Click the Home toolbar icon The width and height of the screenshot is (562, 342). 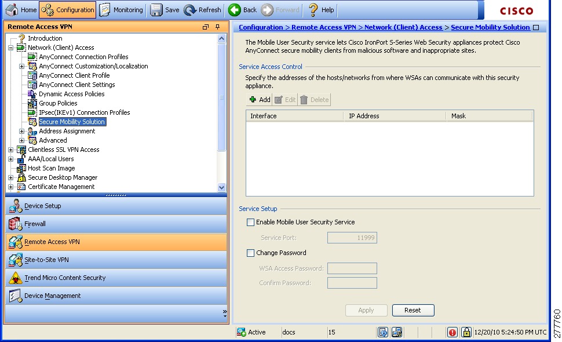tap(12, 10)
